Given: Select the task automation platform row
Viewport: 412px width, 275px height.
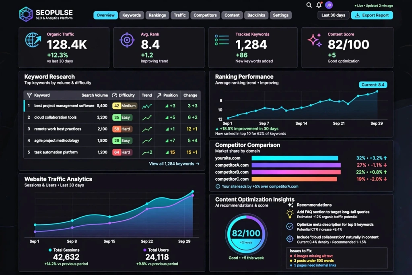Looking at the screenshot, I should [x=112, y=152].
